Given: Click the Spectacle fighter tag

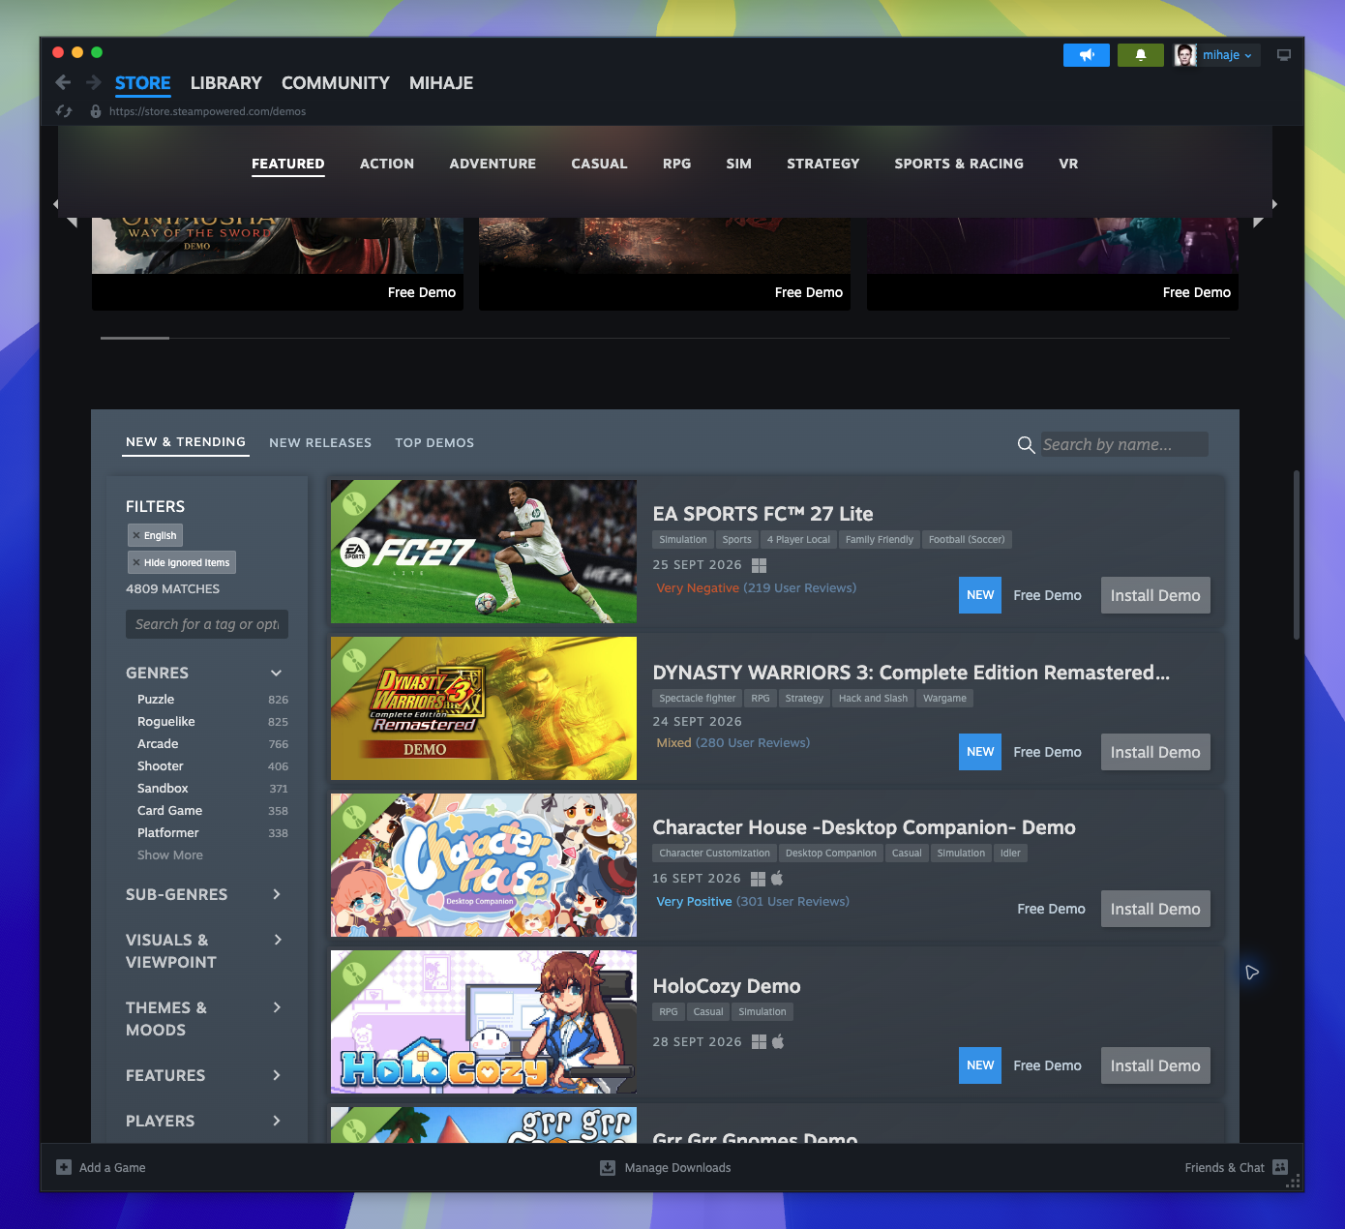Looking at the screenshot, I should (698, 698).
